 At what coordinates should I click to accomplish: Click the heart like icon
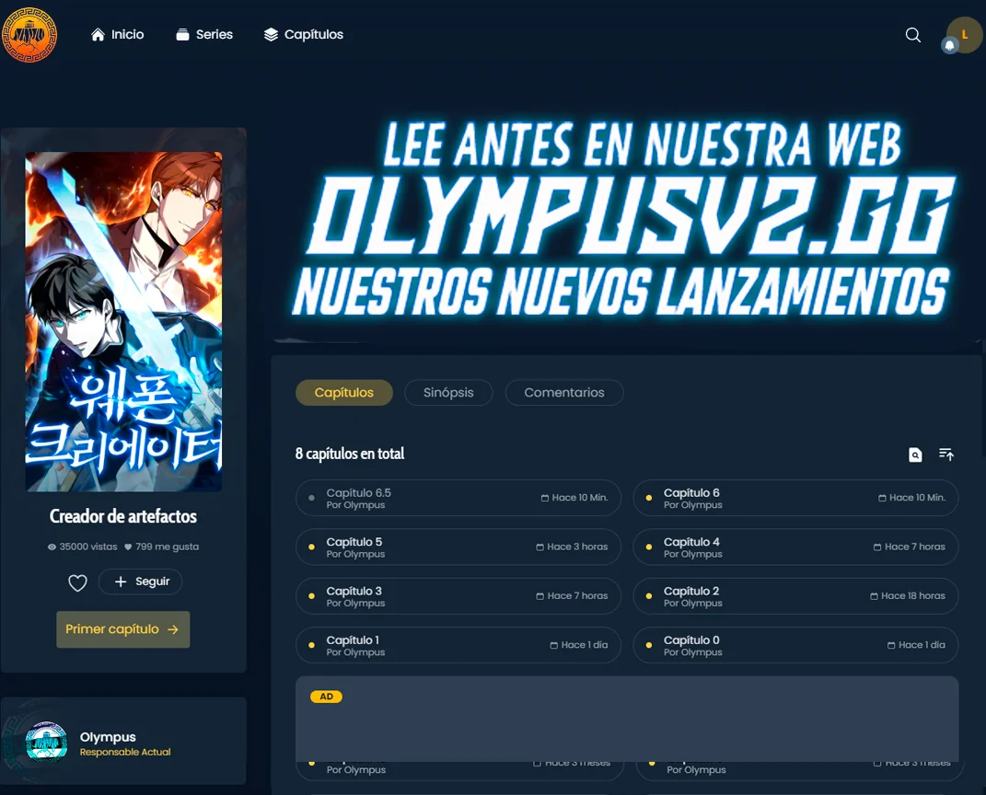click(78, 582)
